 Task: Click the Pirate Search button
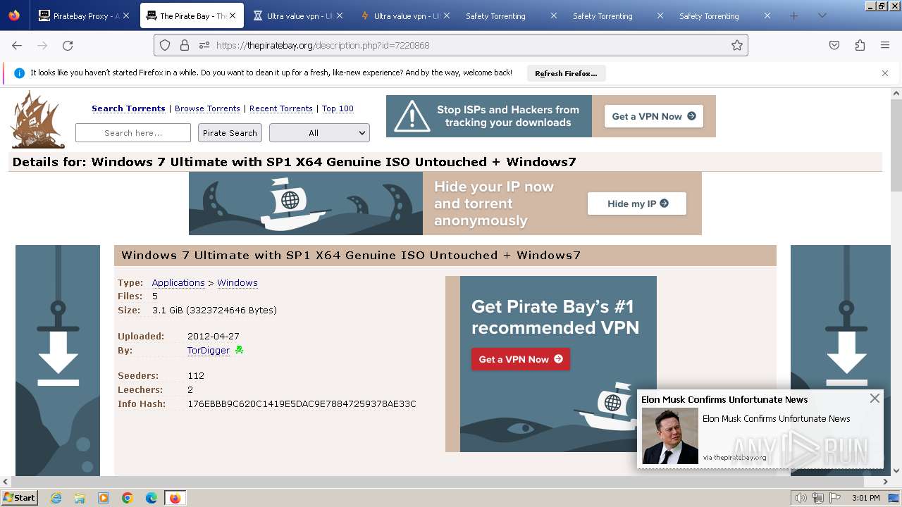click(230, 132)
